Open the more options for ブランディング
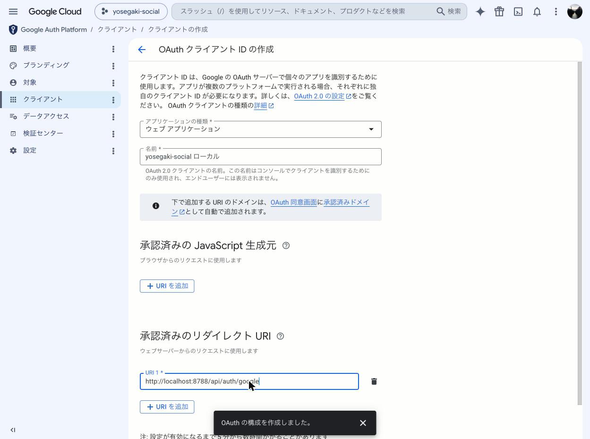Viewport: 590px width, 439px height. tap(113, 66)
